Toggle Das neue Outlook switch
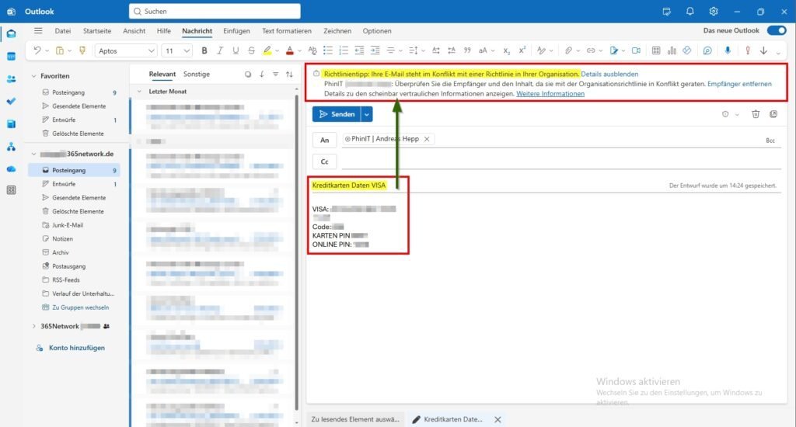This screenshot has width=796, height=427. (776, 30)
